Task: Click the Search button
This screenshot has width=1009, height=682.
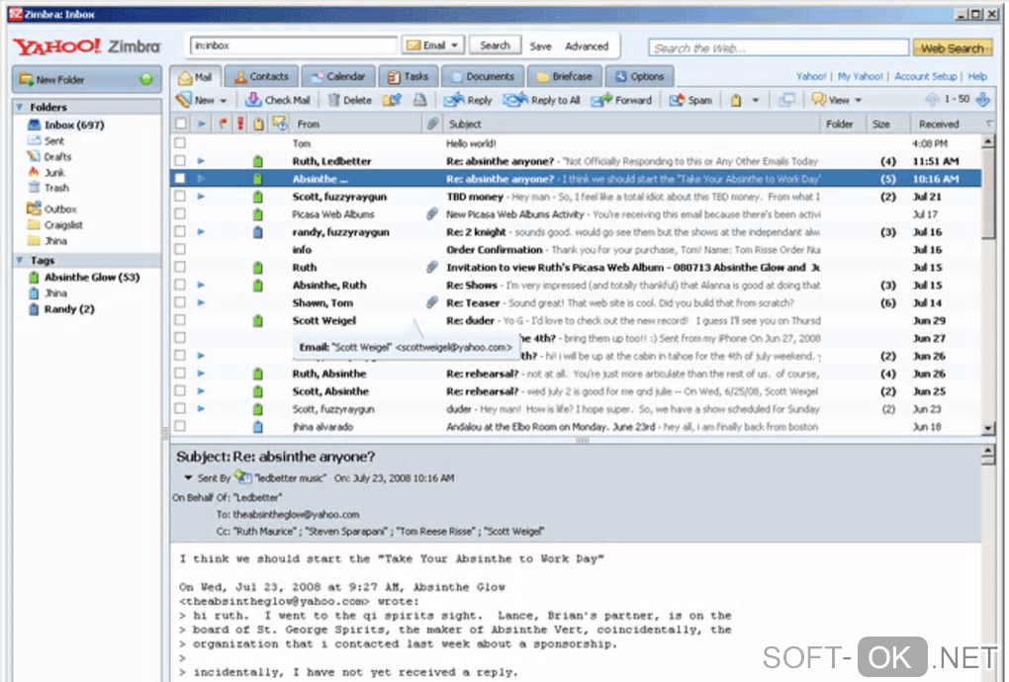Action: [x=495, y=45]
